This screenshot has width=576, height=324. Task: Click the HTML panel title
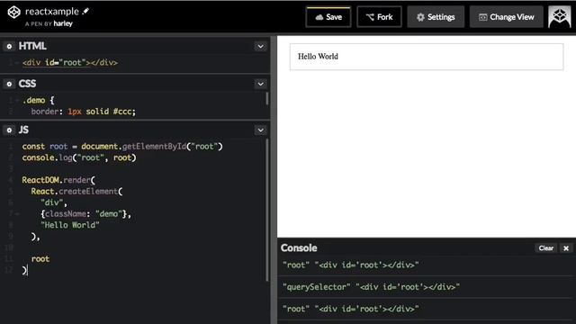point(32,46)
